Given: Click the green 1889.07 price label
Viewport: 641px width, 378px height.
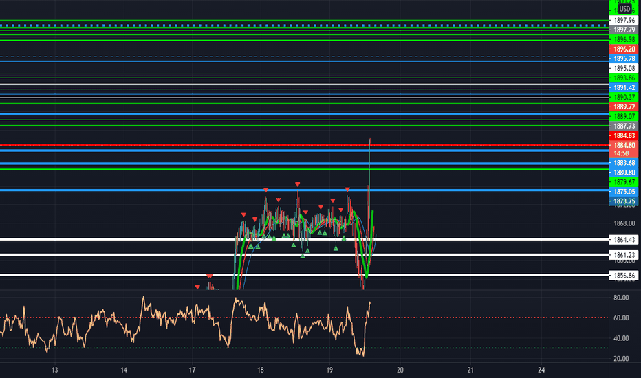Looking at the screenshot, I should click(623, 116).
